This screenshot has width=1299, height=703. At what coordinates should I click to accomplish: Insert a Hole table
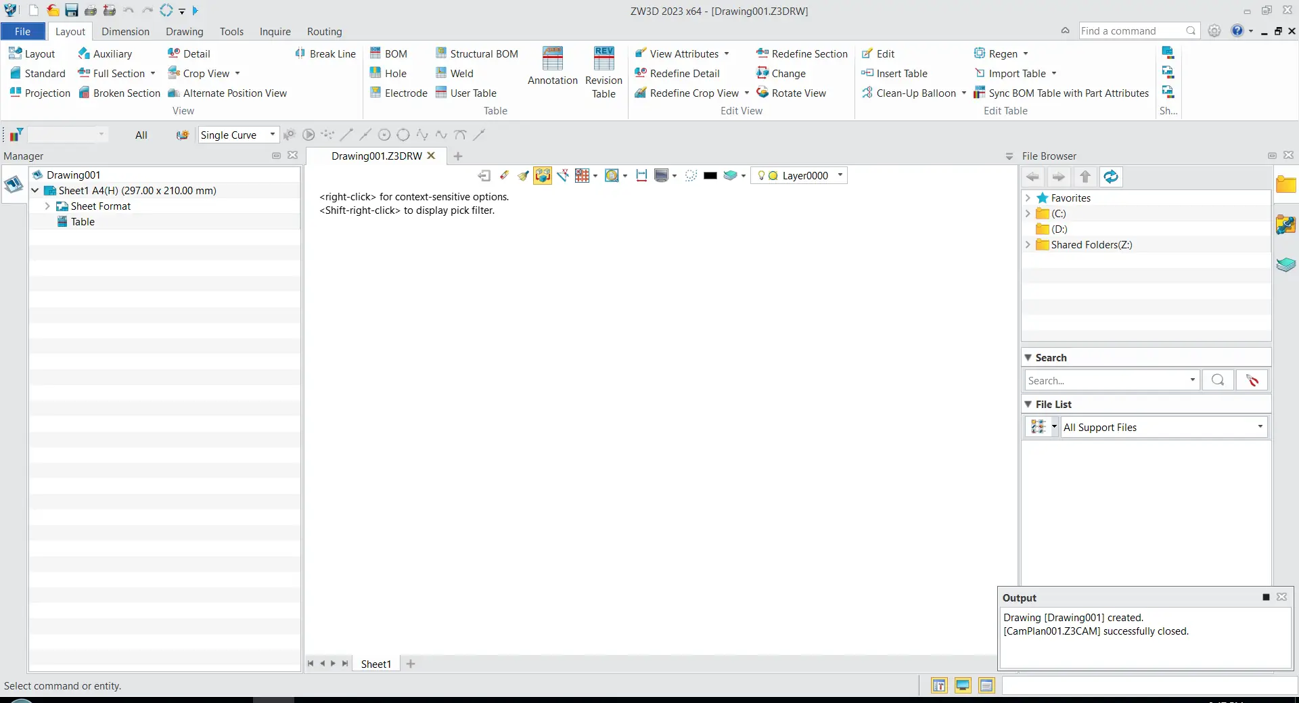point(388,73)
